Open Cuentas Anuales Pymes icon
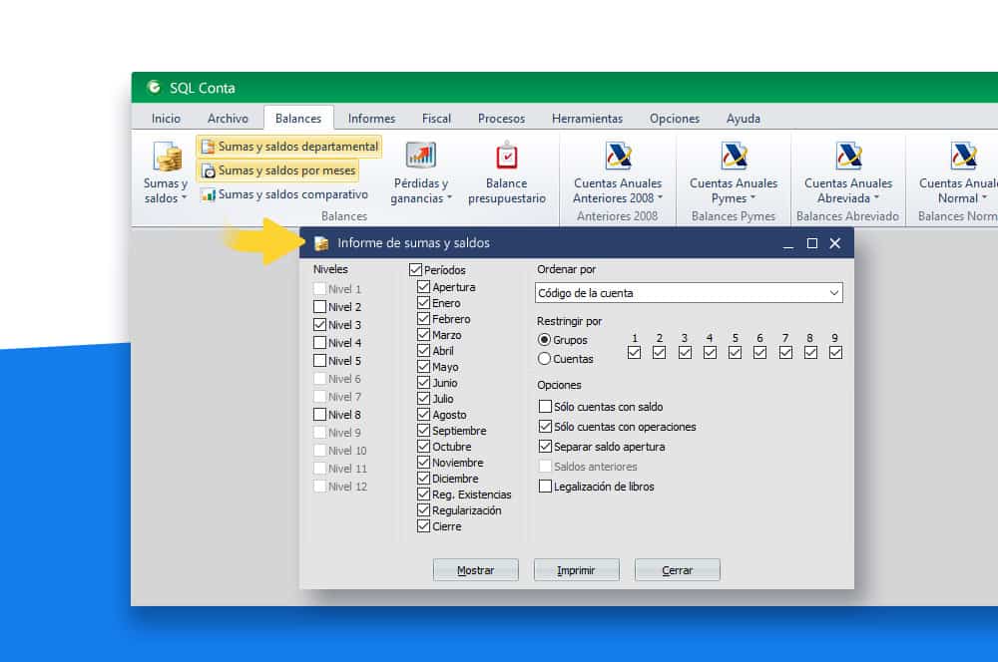The height and width of the screenshot is (662, 998). [734, 157]
